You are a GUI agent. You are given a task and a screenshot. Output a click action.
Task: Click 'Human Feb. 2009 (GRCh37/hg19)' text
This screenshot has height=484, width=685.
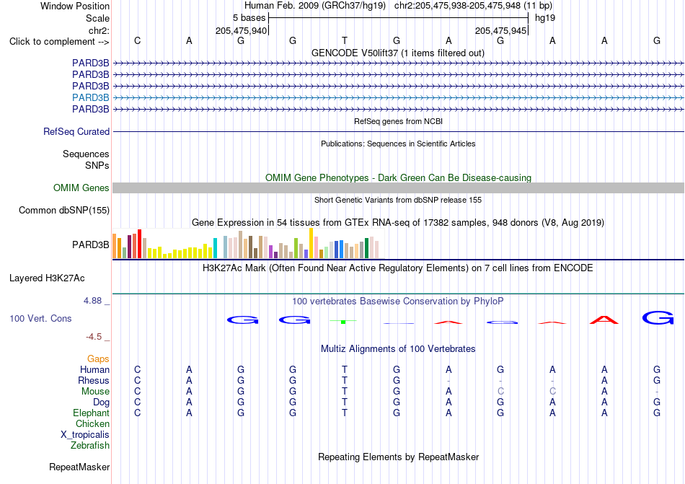(315, 6)
